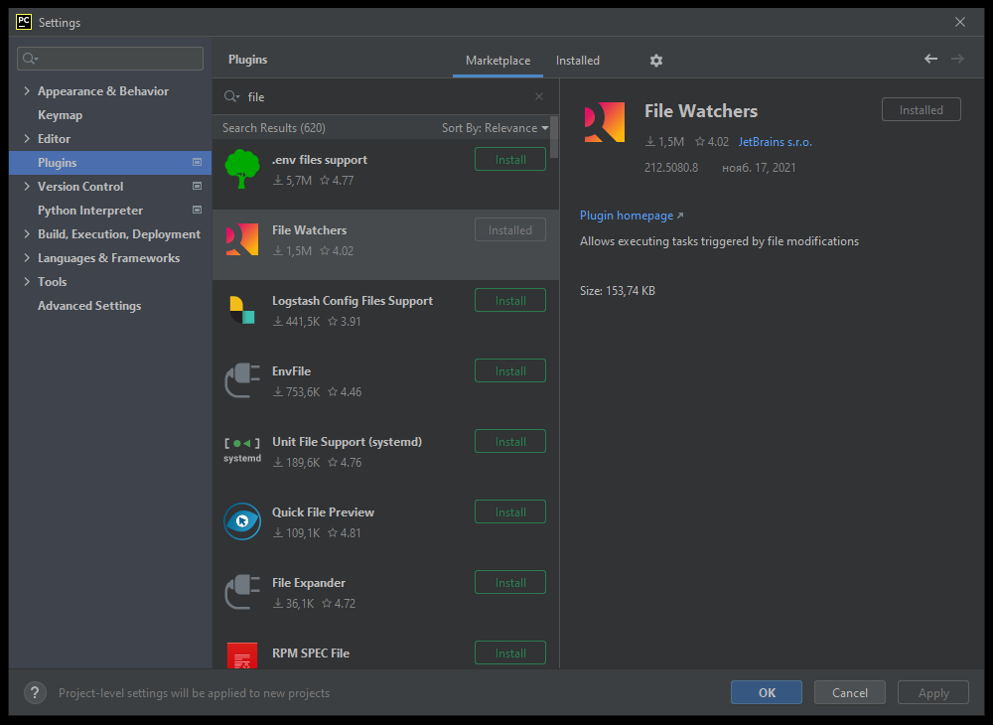Click the Quick File Preview icon
993x725 pixels.
pyautogui.click(x=242, y=520)
